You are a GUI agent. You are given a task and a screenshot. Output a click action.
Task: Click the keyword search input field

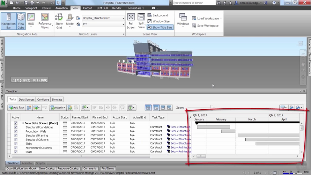194,3
